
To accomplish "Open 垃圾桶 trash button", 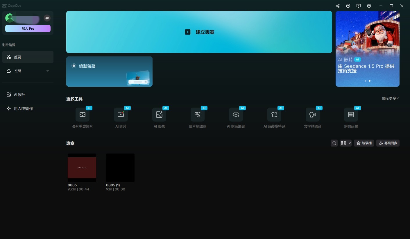I will pyautogui.click(x=364, y=143).
